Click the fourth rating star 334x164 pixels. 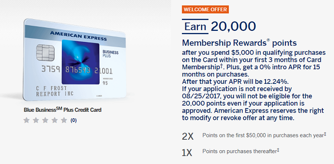[x=55, y=120]
